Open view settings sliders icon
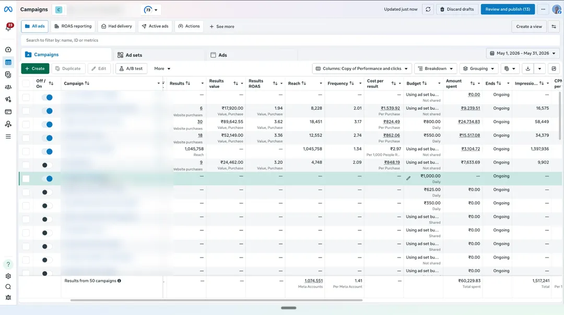The image size is (564, 315). pos(554,27)
